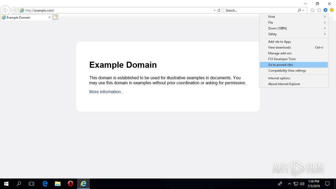Screen dimensions: 336x189
Task: Expand the Safety submenu
Action: [294, 34]
